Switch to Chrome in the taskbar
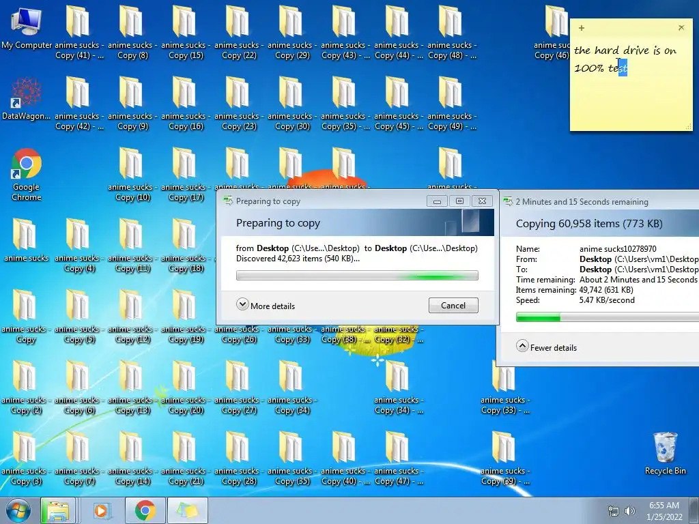The image size is (699, 524). (x=145, y=510)
